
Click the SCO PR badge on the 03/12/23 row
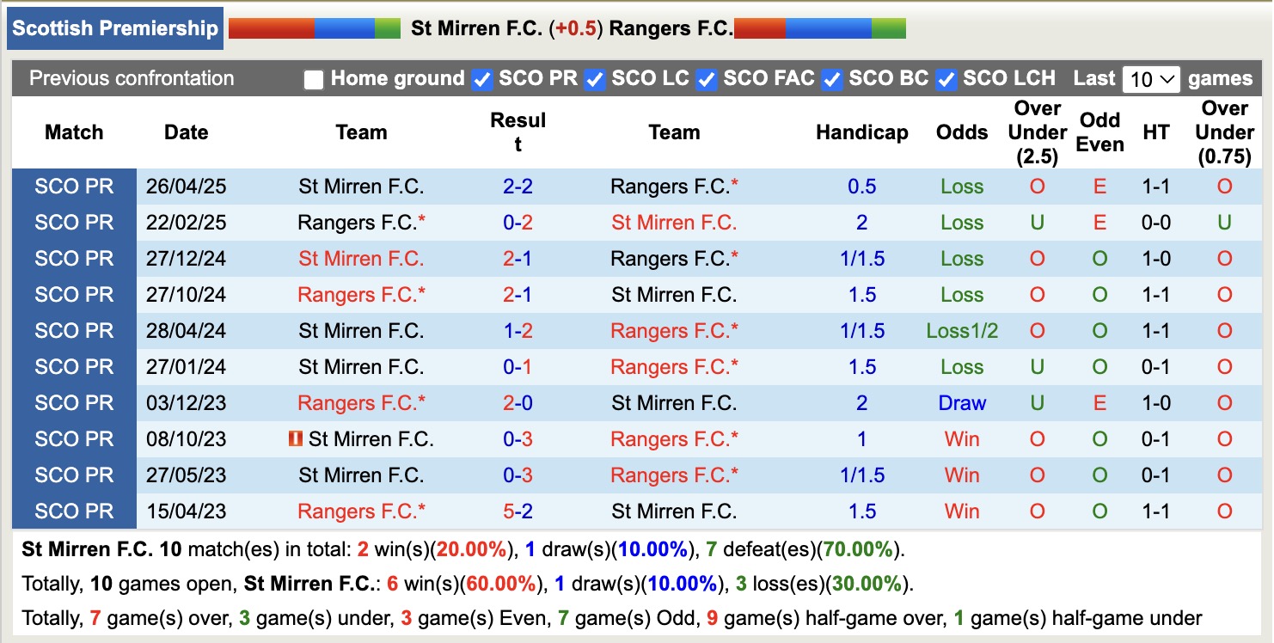click(74, 402)
